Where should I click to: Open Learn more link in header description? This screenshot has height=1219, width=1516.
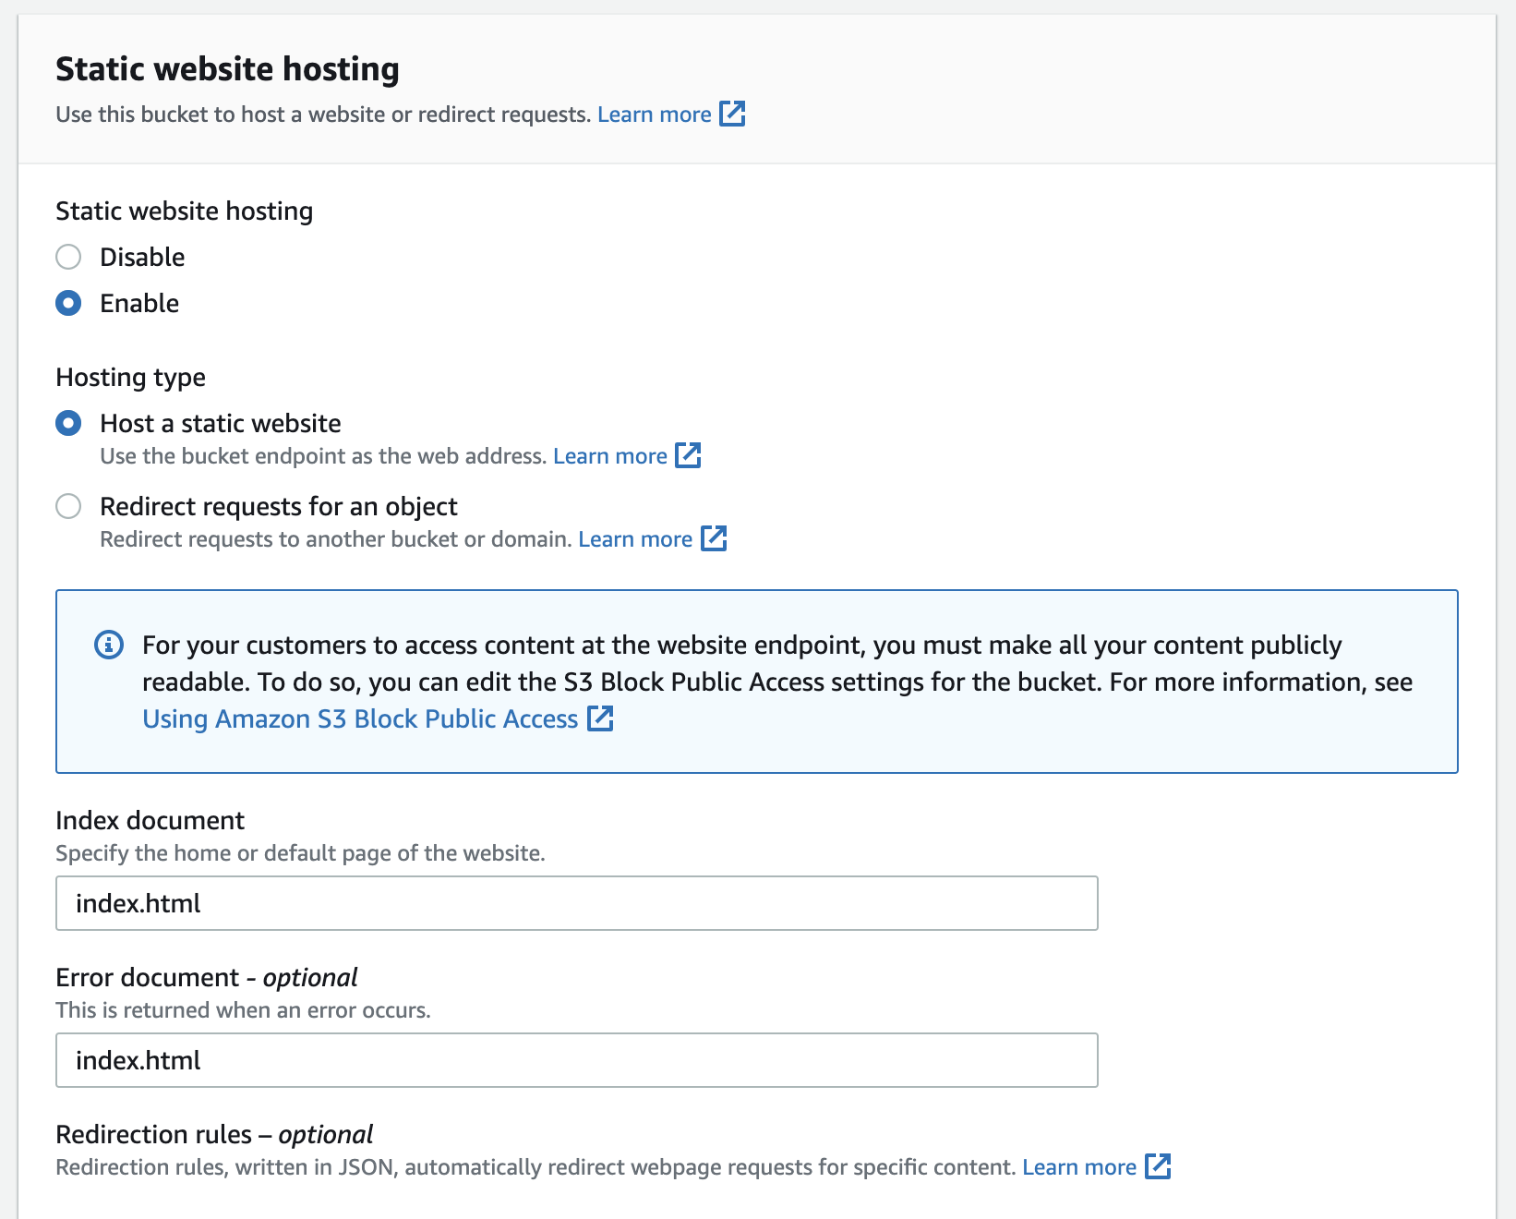point(654,115)
